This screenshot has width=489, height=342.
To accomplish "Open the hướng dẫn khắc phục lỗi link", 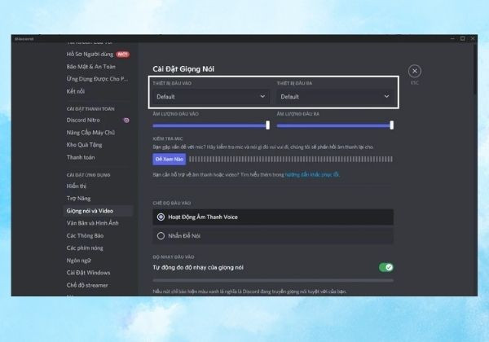I will 312,174.
